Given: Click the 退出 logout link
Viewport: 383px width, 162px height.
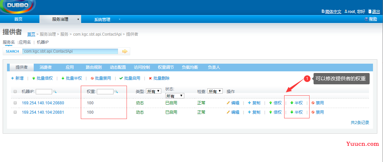Looking at the screenshot, I should (x=376, y=11).
